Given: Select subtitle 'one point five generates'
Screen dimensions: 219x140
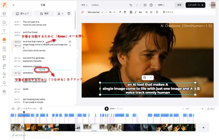Looking at the screenshot, I should (x=34, y=58).
